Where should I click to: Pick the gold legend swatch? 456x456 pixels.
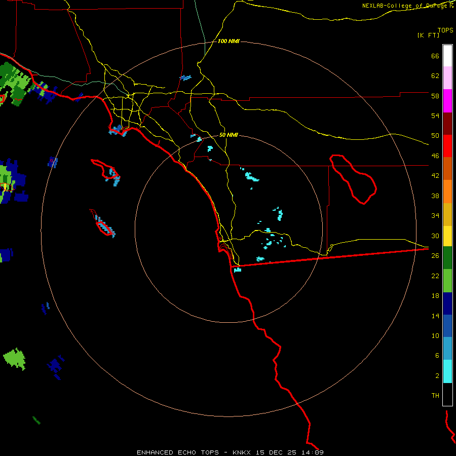point(447,214)
